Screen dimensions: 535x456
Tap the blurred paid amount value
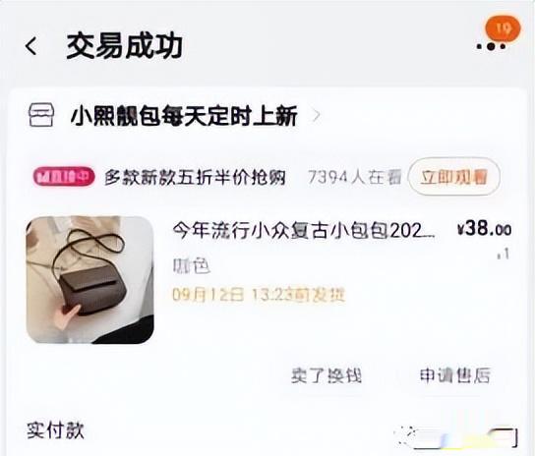[x=456, y=437]
